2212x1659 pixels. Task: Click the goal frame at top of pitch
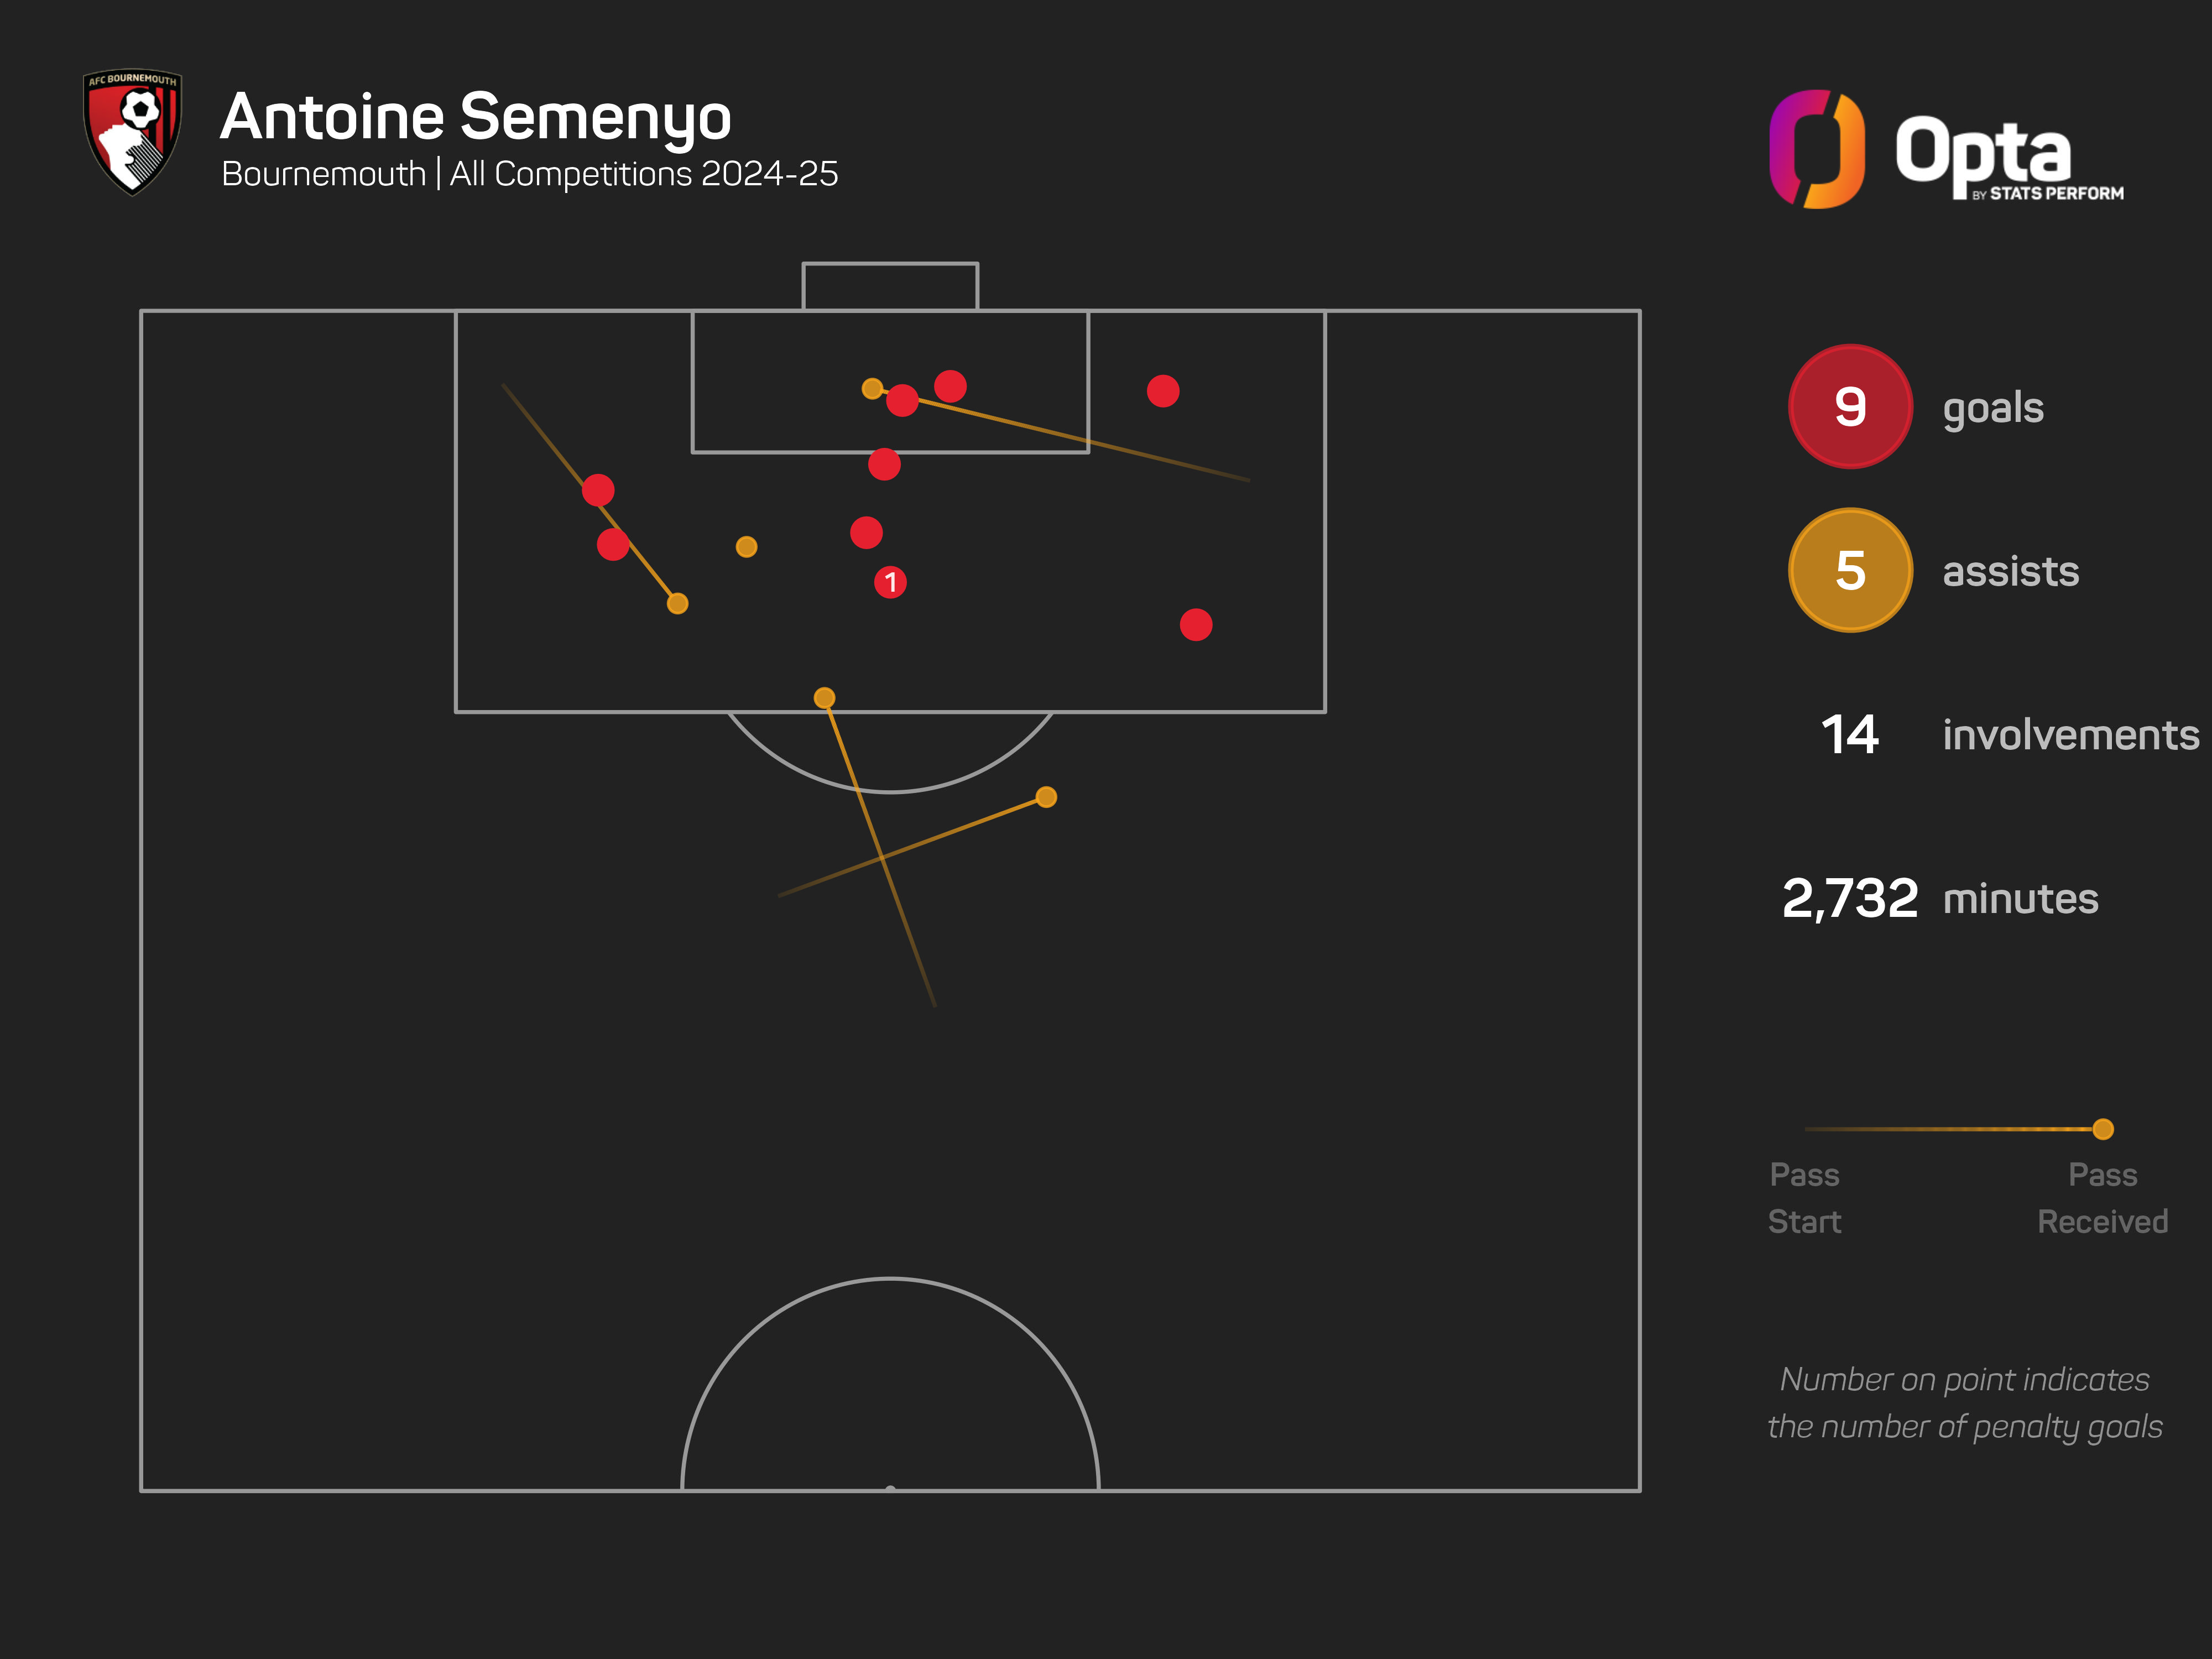pyautogui.click(x=890, y=287)
